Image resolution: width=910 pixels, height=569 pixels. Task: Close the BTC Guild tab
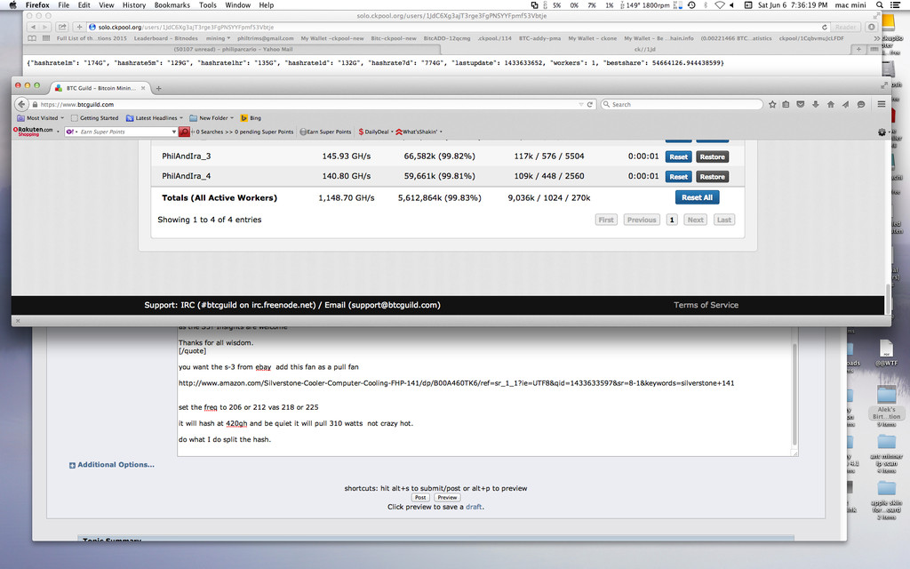coord(143,88)
